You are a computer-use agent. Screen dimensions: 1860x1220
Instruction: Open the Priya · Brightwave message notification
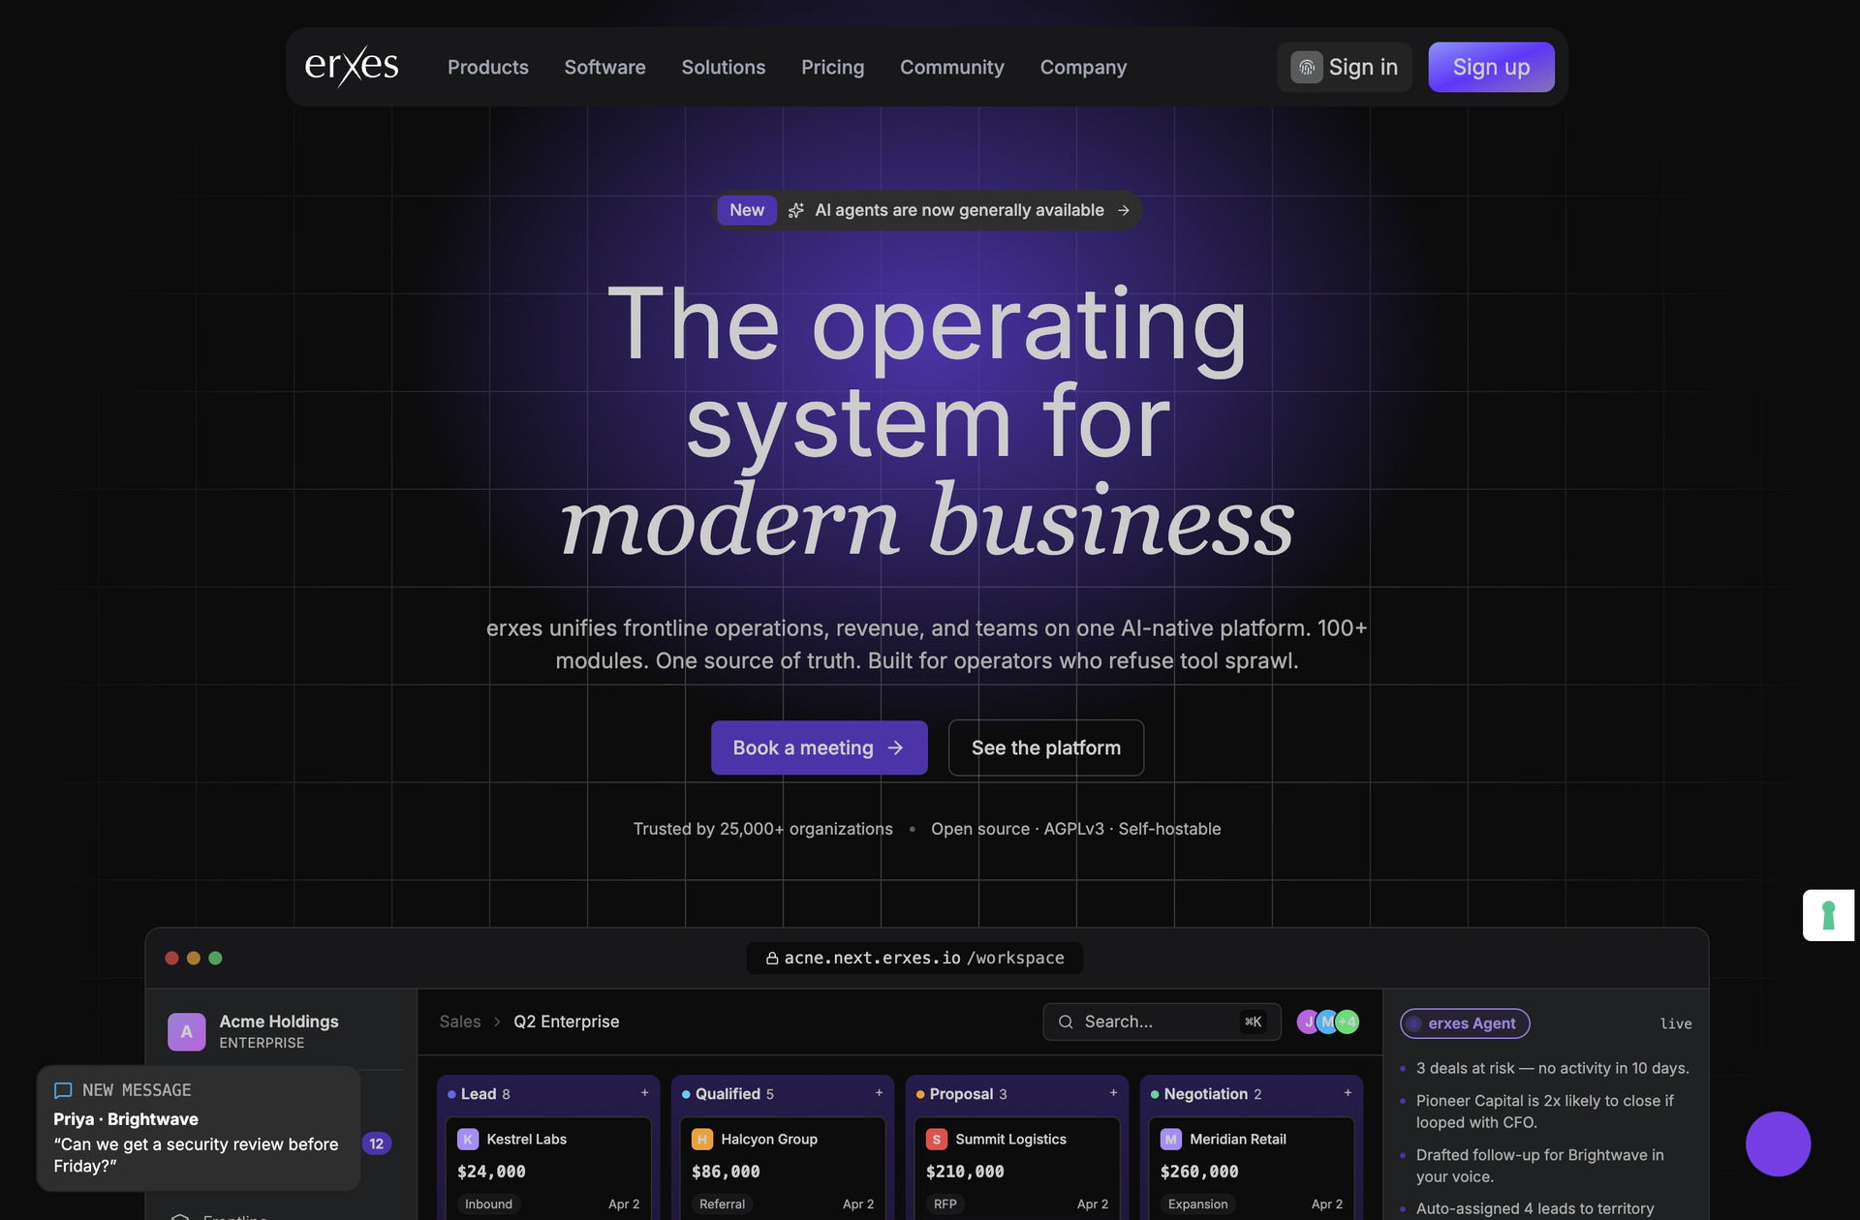pyautogui.click(x=199, y=1128)
